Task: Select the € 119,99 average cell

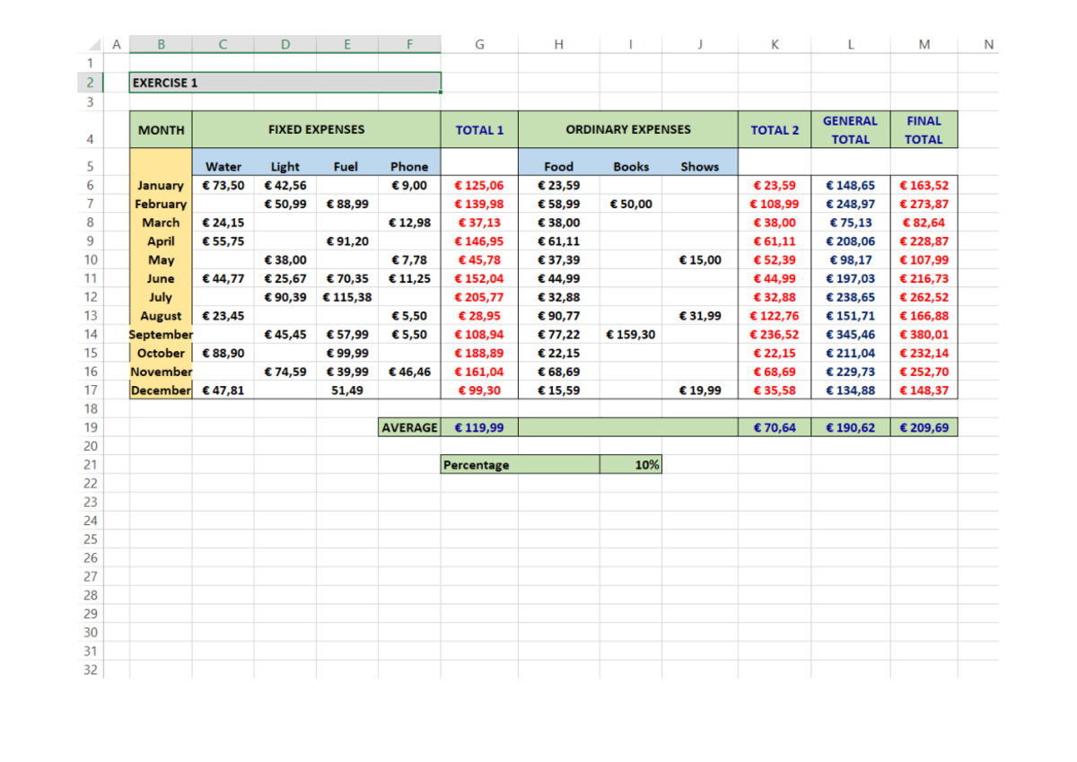Action: pyautogui.click(x=479, y=427)
